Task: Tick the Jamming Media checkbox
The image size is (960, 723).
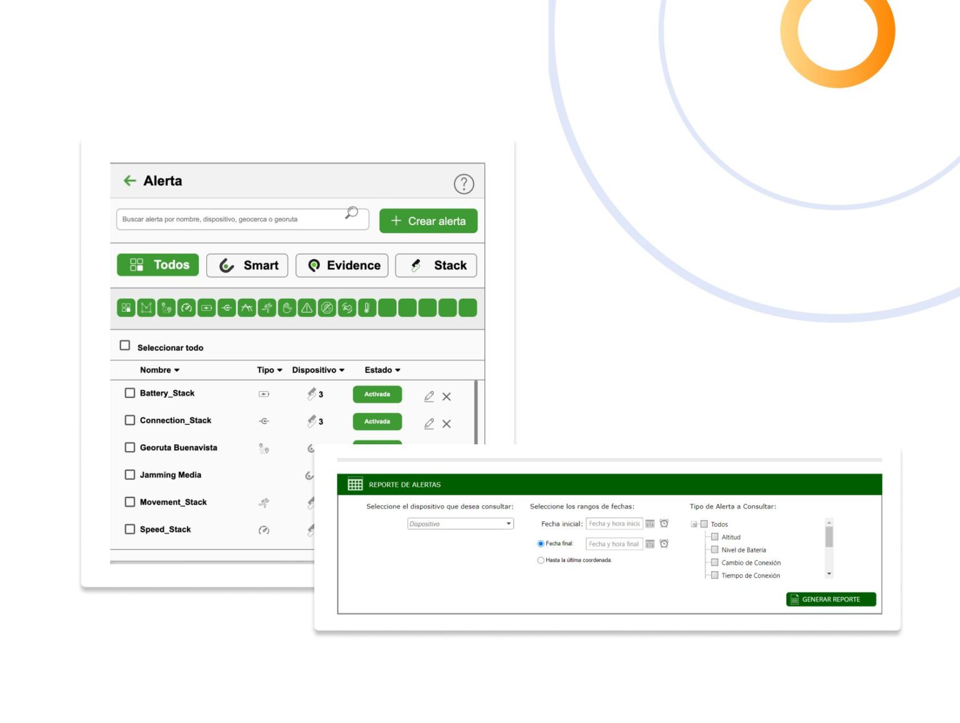Action: point(130,474)
